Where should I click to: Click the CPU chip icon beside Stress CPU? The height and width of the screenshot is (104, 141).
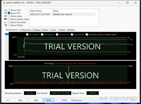[x=5, y=10]
